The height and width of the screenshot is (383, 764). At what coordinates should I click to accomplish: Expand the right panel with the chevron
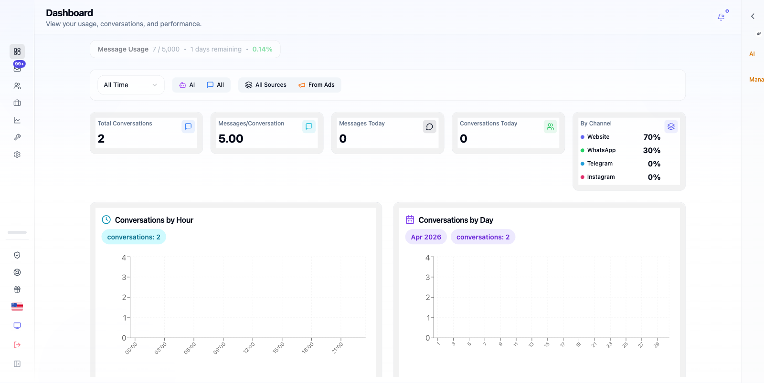tap(753, 16)
